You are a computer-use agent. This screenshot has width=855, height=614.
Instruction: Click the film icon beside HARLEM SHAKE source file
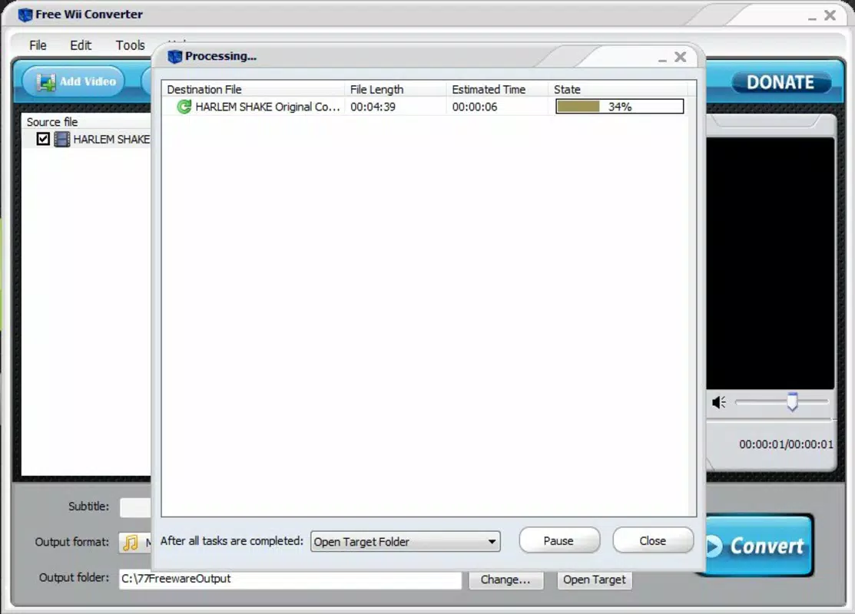[x=61, y=140]
